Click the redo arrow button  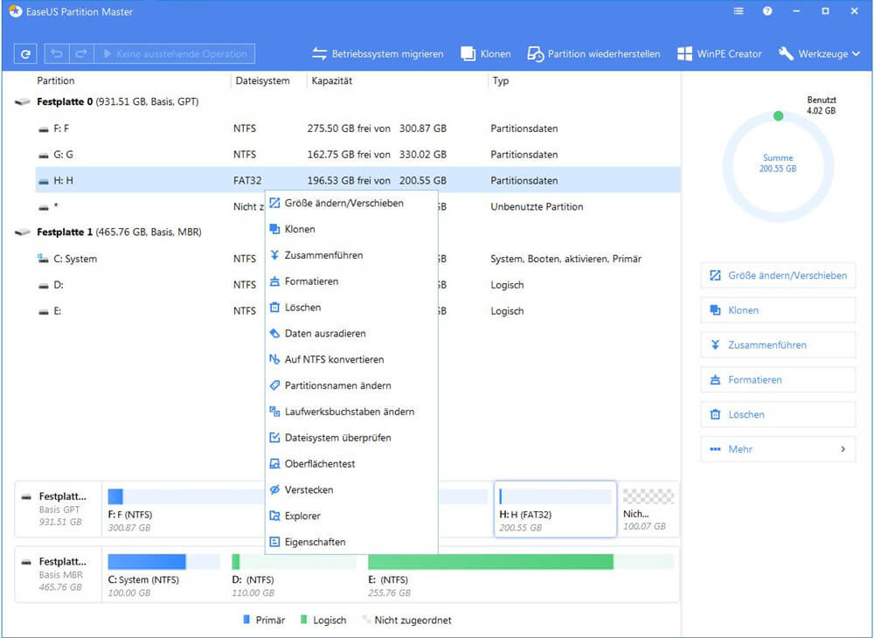coord(81,54)
